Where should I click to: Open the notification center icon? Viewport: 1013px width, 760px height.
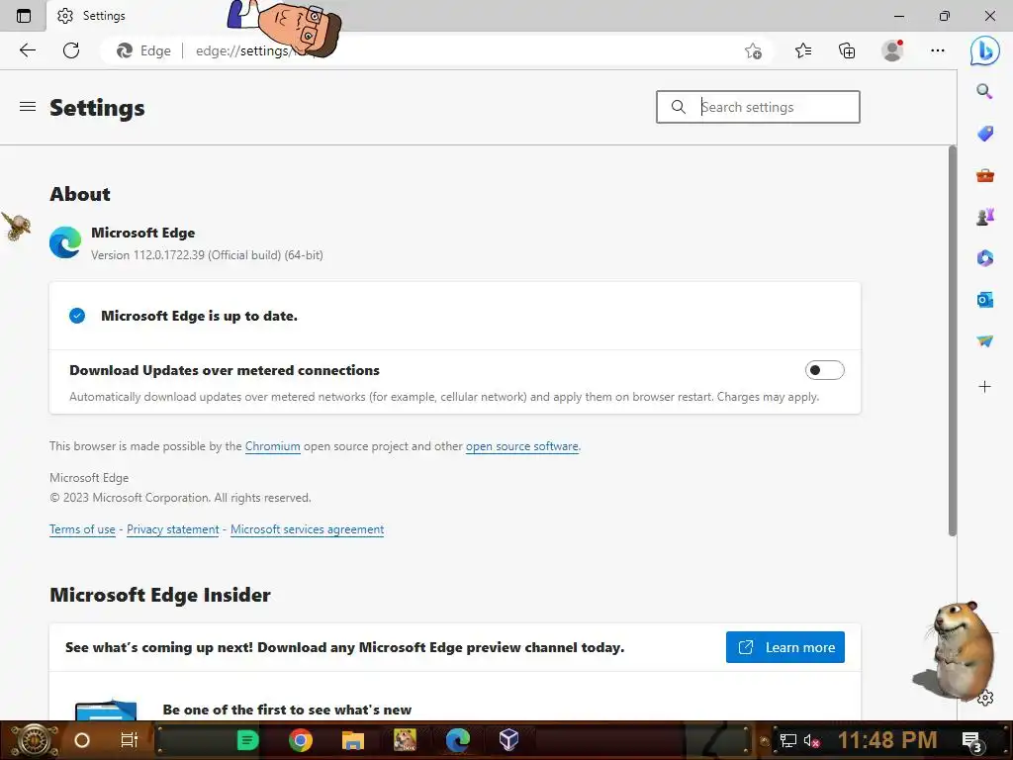point(972,742)
